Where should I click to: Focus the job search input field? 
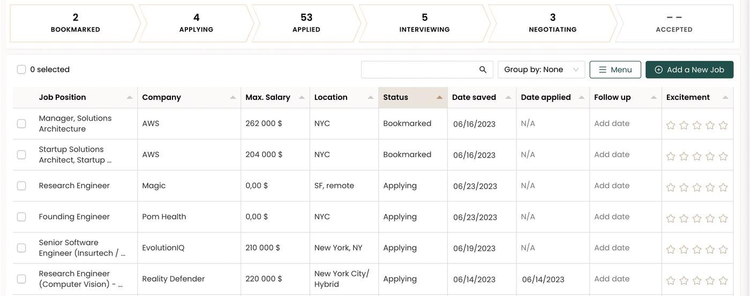click(x=419, y=69)
